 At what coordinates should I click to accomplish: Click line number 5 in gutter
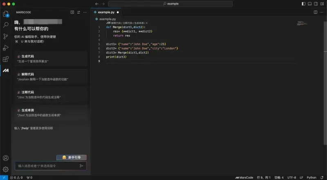point(99,44)
